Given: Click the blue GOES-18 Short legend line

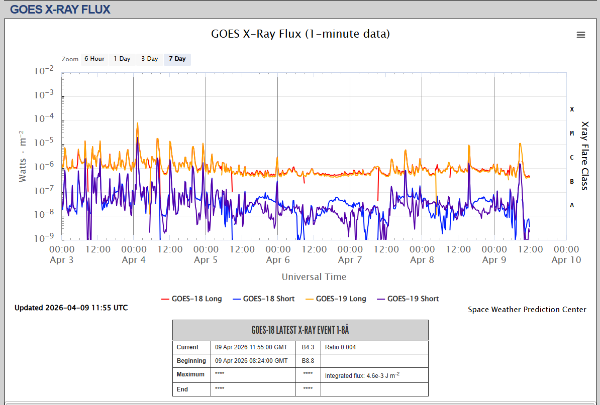Looking at the screenshot, I should coord(237,299).
